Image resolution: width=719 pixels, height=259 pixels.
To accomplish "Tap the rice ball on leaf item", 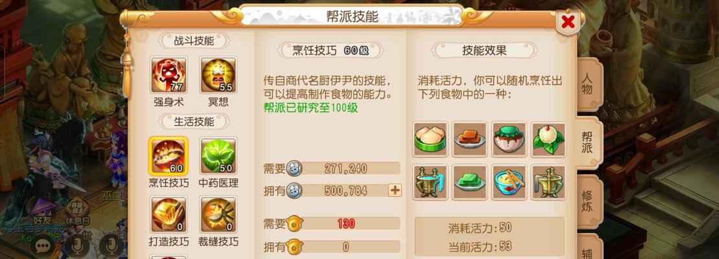I will tap(549, 139).
